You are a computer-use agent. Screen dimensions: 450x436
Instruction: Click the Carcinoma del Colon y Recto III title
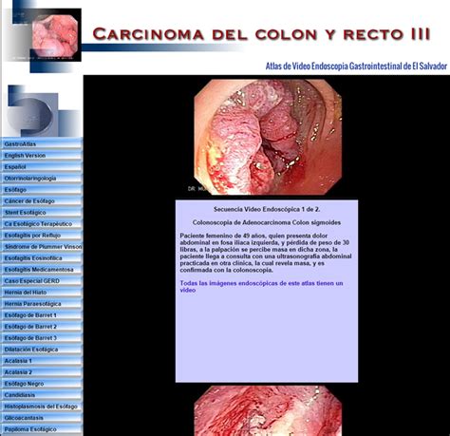tap(261, 34)
